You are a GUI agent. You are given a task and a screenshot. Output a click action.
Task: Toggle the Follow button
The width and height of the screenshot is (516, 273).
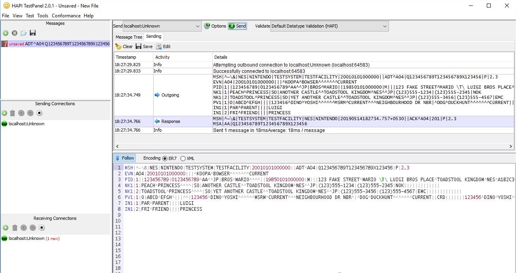(x=125, y=158)
